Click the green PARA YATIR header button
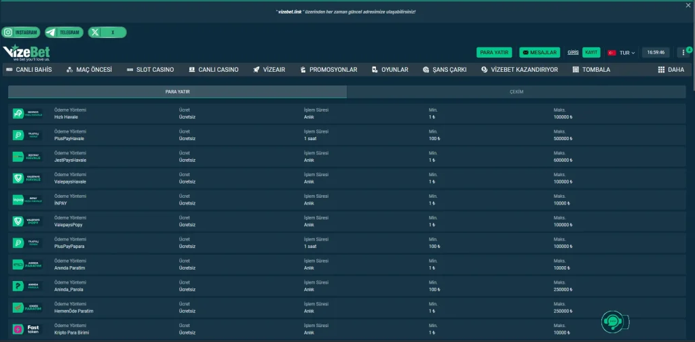Viewport: 695px width, 342px height. tap(494, 52)
